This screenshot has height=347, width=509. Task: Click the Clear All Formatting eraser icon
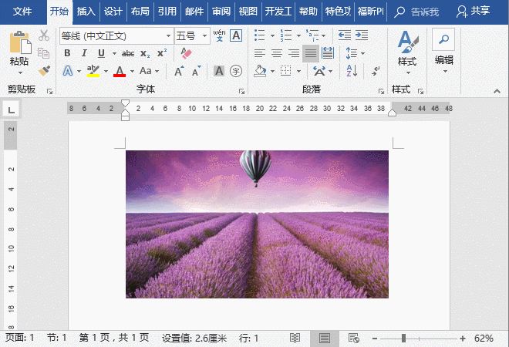pos(186,53)
